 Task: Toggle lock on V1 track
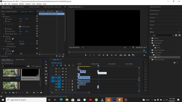point(56,77)
